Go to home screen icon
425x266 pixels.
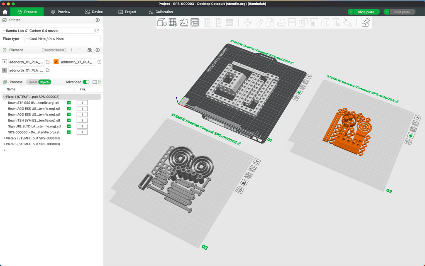coord(5,12)
